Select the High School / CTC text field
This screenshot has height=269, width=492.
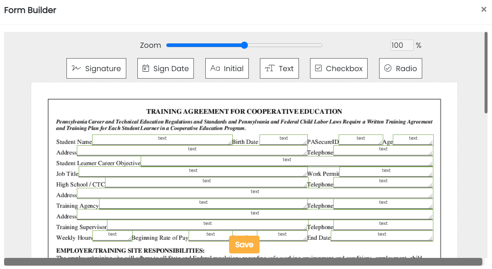[206, 182]
